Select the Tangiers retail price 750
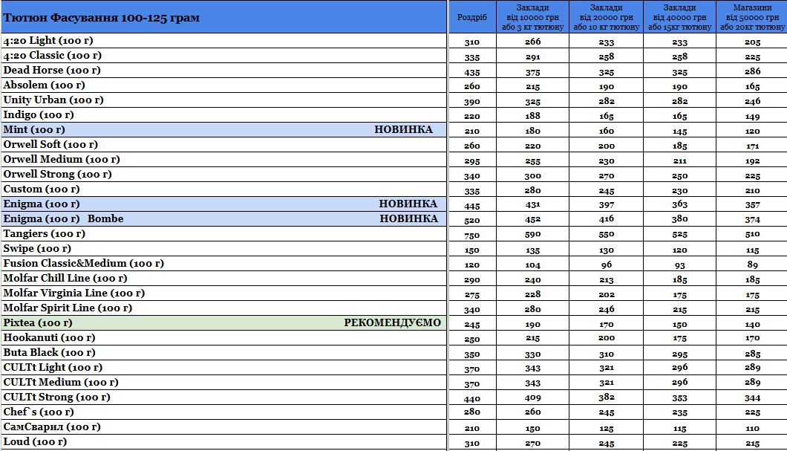The image size is (787, 451). click(472, 235)
